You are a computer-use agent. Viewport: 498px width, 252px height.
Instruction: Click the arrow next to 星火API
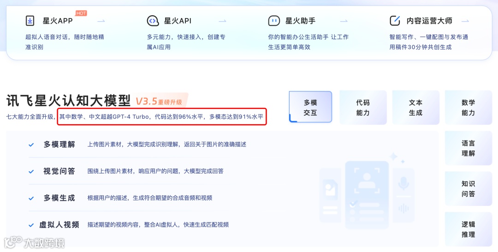[222, 21]
